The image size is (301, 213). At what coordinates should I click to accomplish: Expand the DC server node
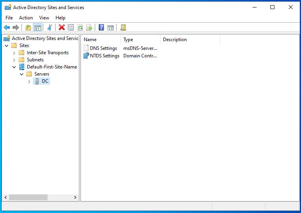29,81
